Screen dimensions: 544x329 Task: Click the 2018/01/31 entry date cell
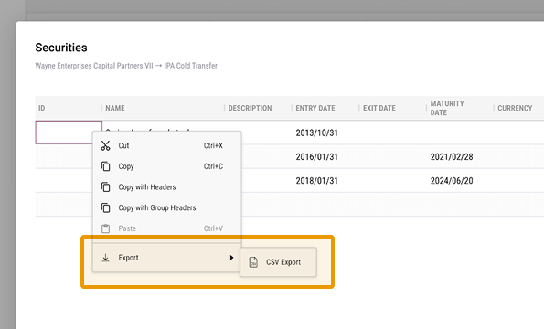316,181
